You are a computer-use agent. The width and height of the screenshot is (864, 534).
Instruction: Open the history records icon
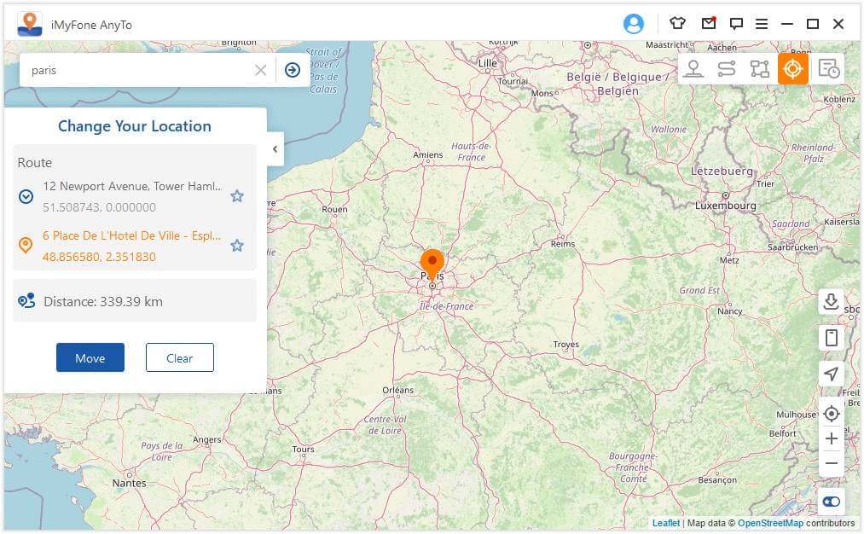coord(829,69)
